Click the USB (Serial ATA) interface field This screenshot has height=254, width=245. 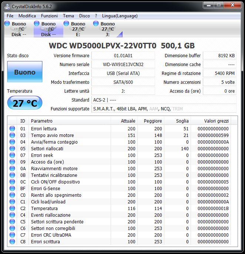pos(123,73)
